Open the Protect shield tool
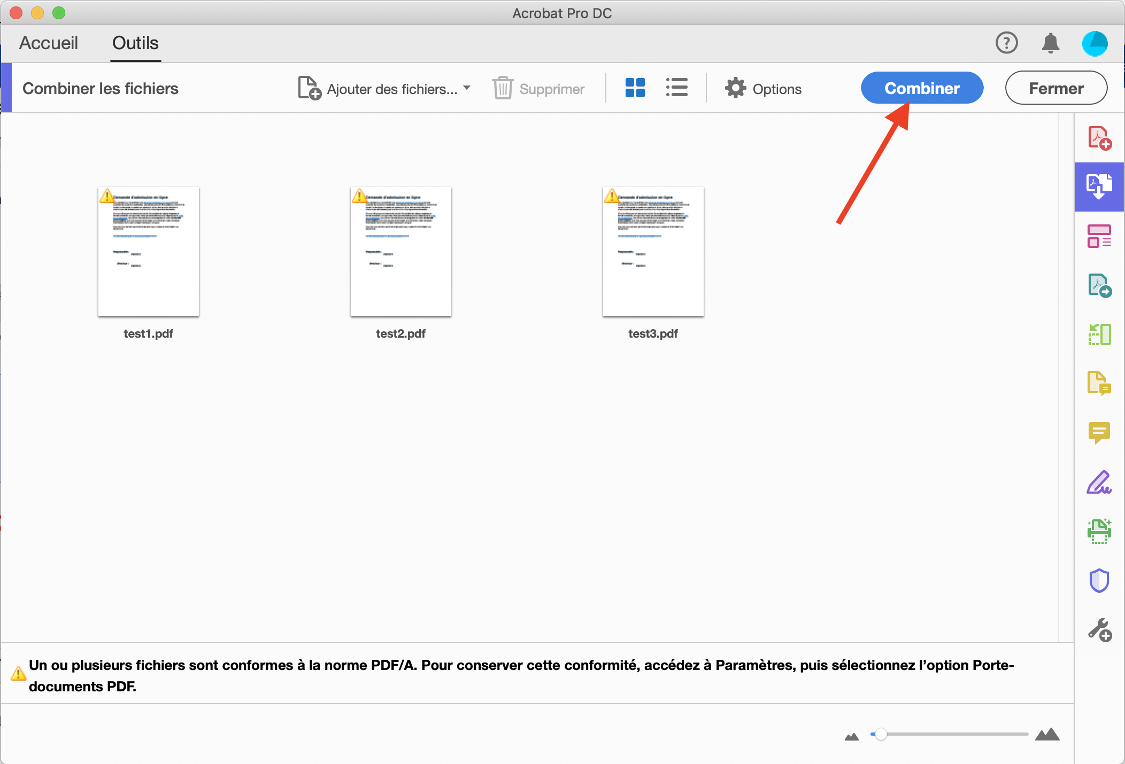 coord(1099,580)
